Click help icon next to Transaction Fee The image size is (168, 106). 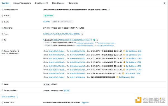tap(2, 91)
